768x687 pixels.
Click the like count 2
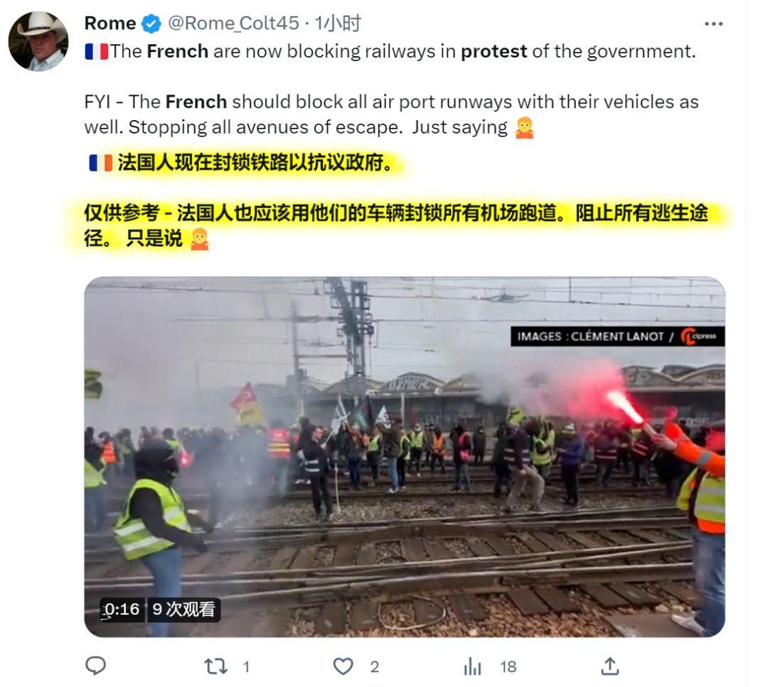[375, 667]
